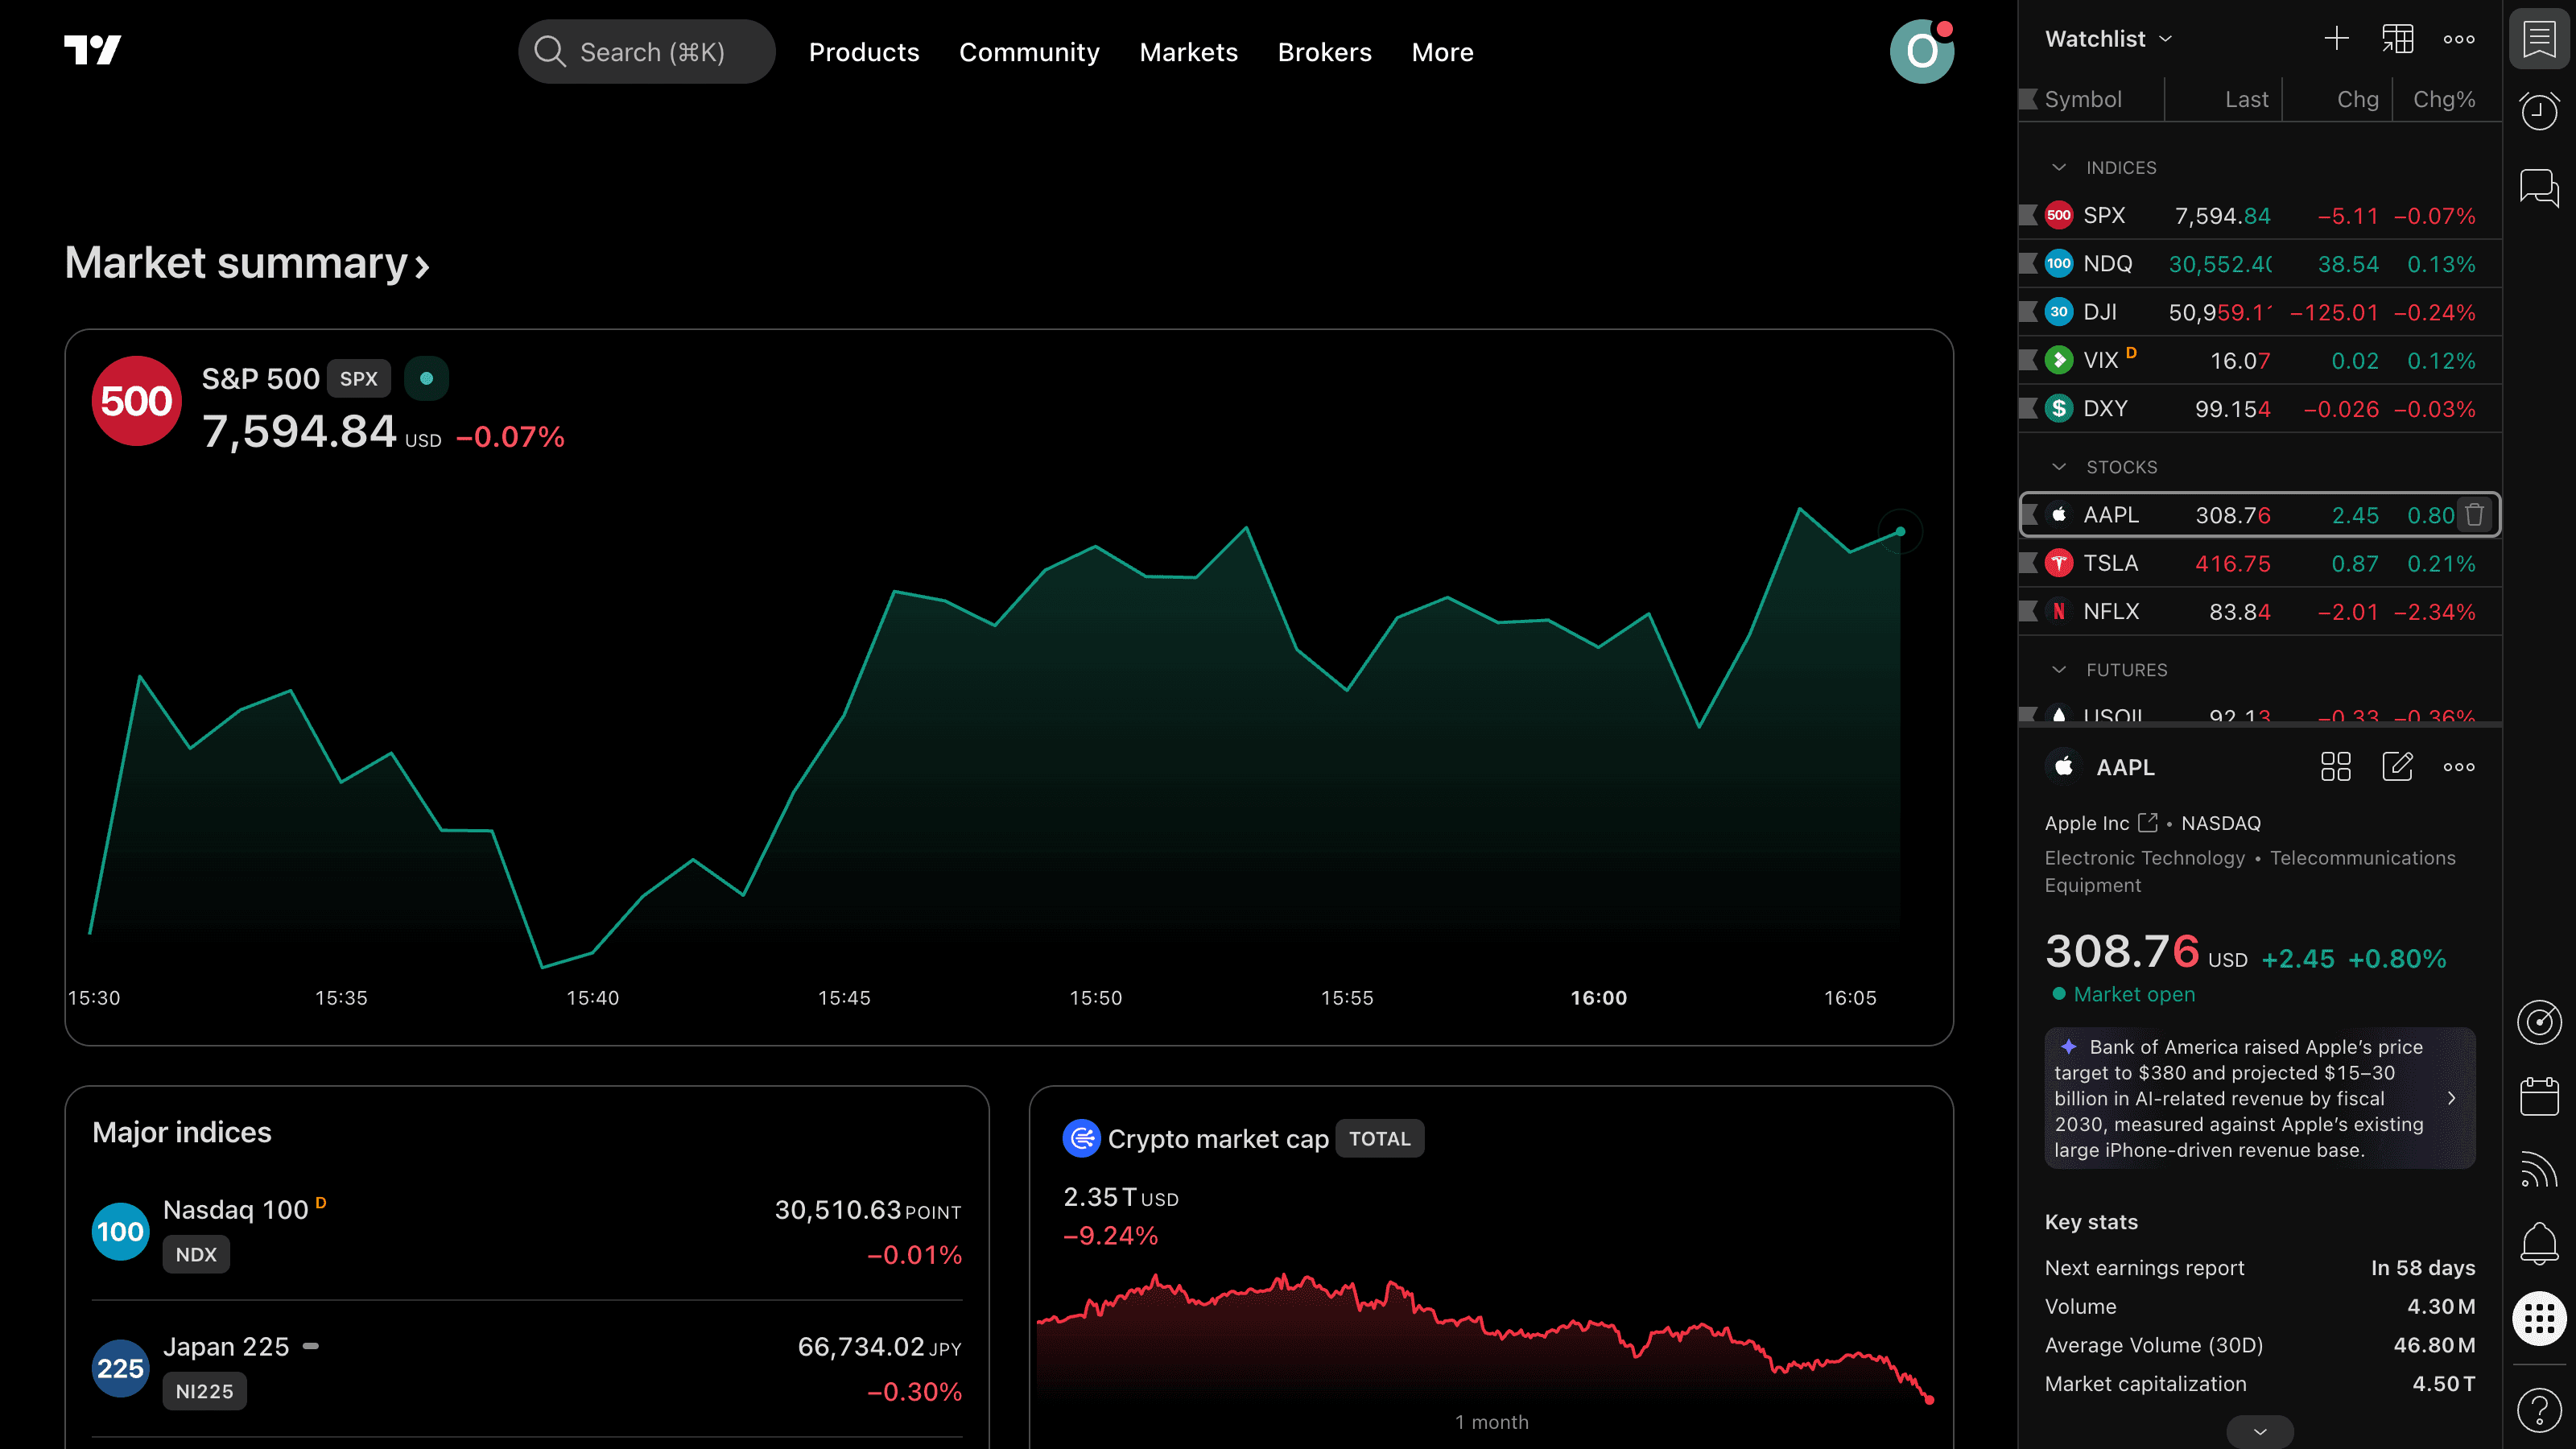Viewport: 2576px width, 1449px height.
Task: Open the user profile avatar
Action: tap(1922, 51)
